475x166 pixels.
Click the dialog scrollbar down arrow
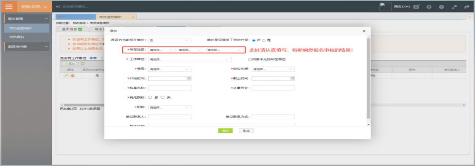[368, 124]
